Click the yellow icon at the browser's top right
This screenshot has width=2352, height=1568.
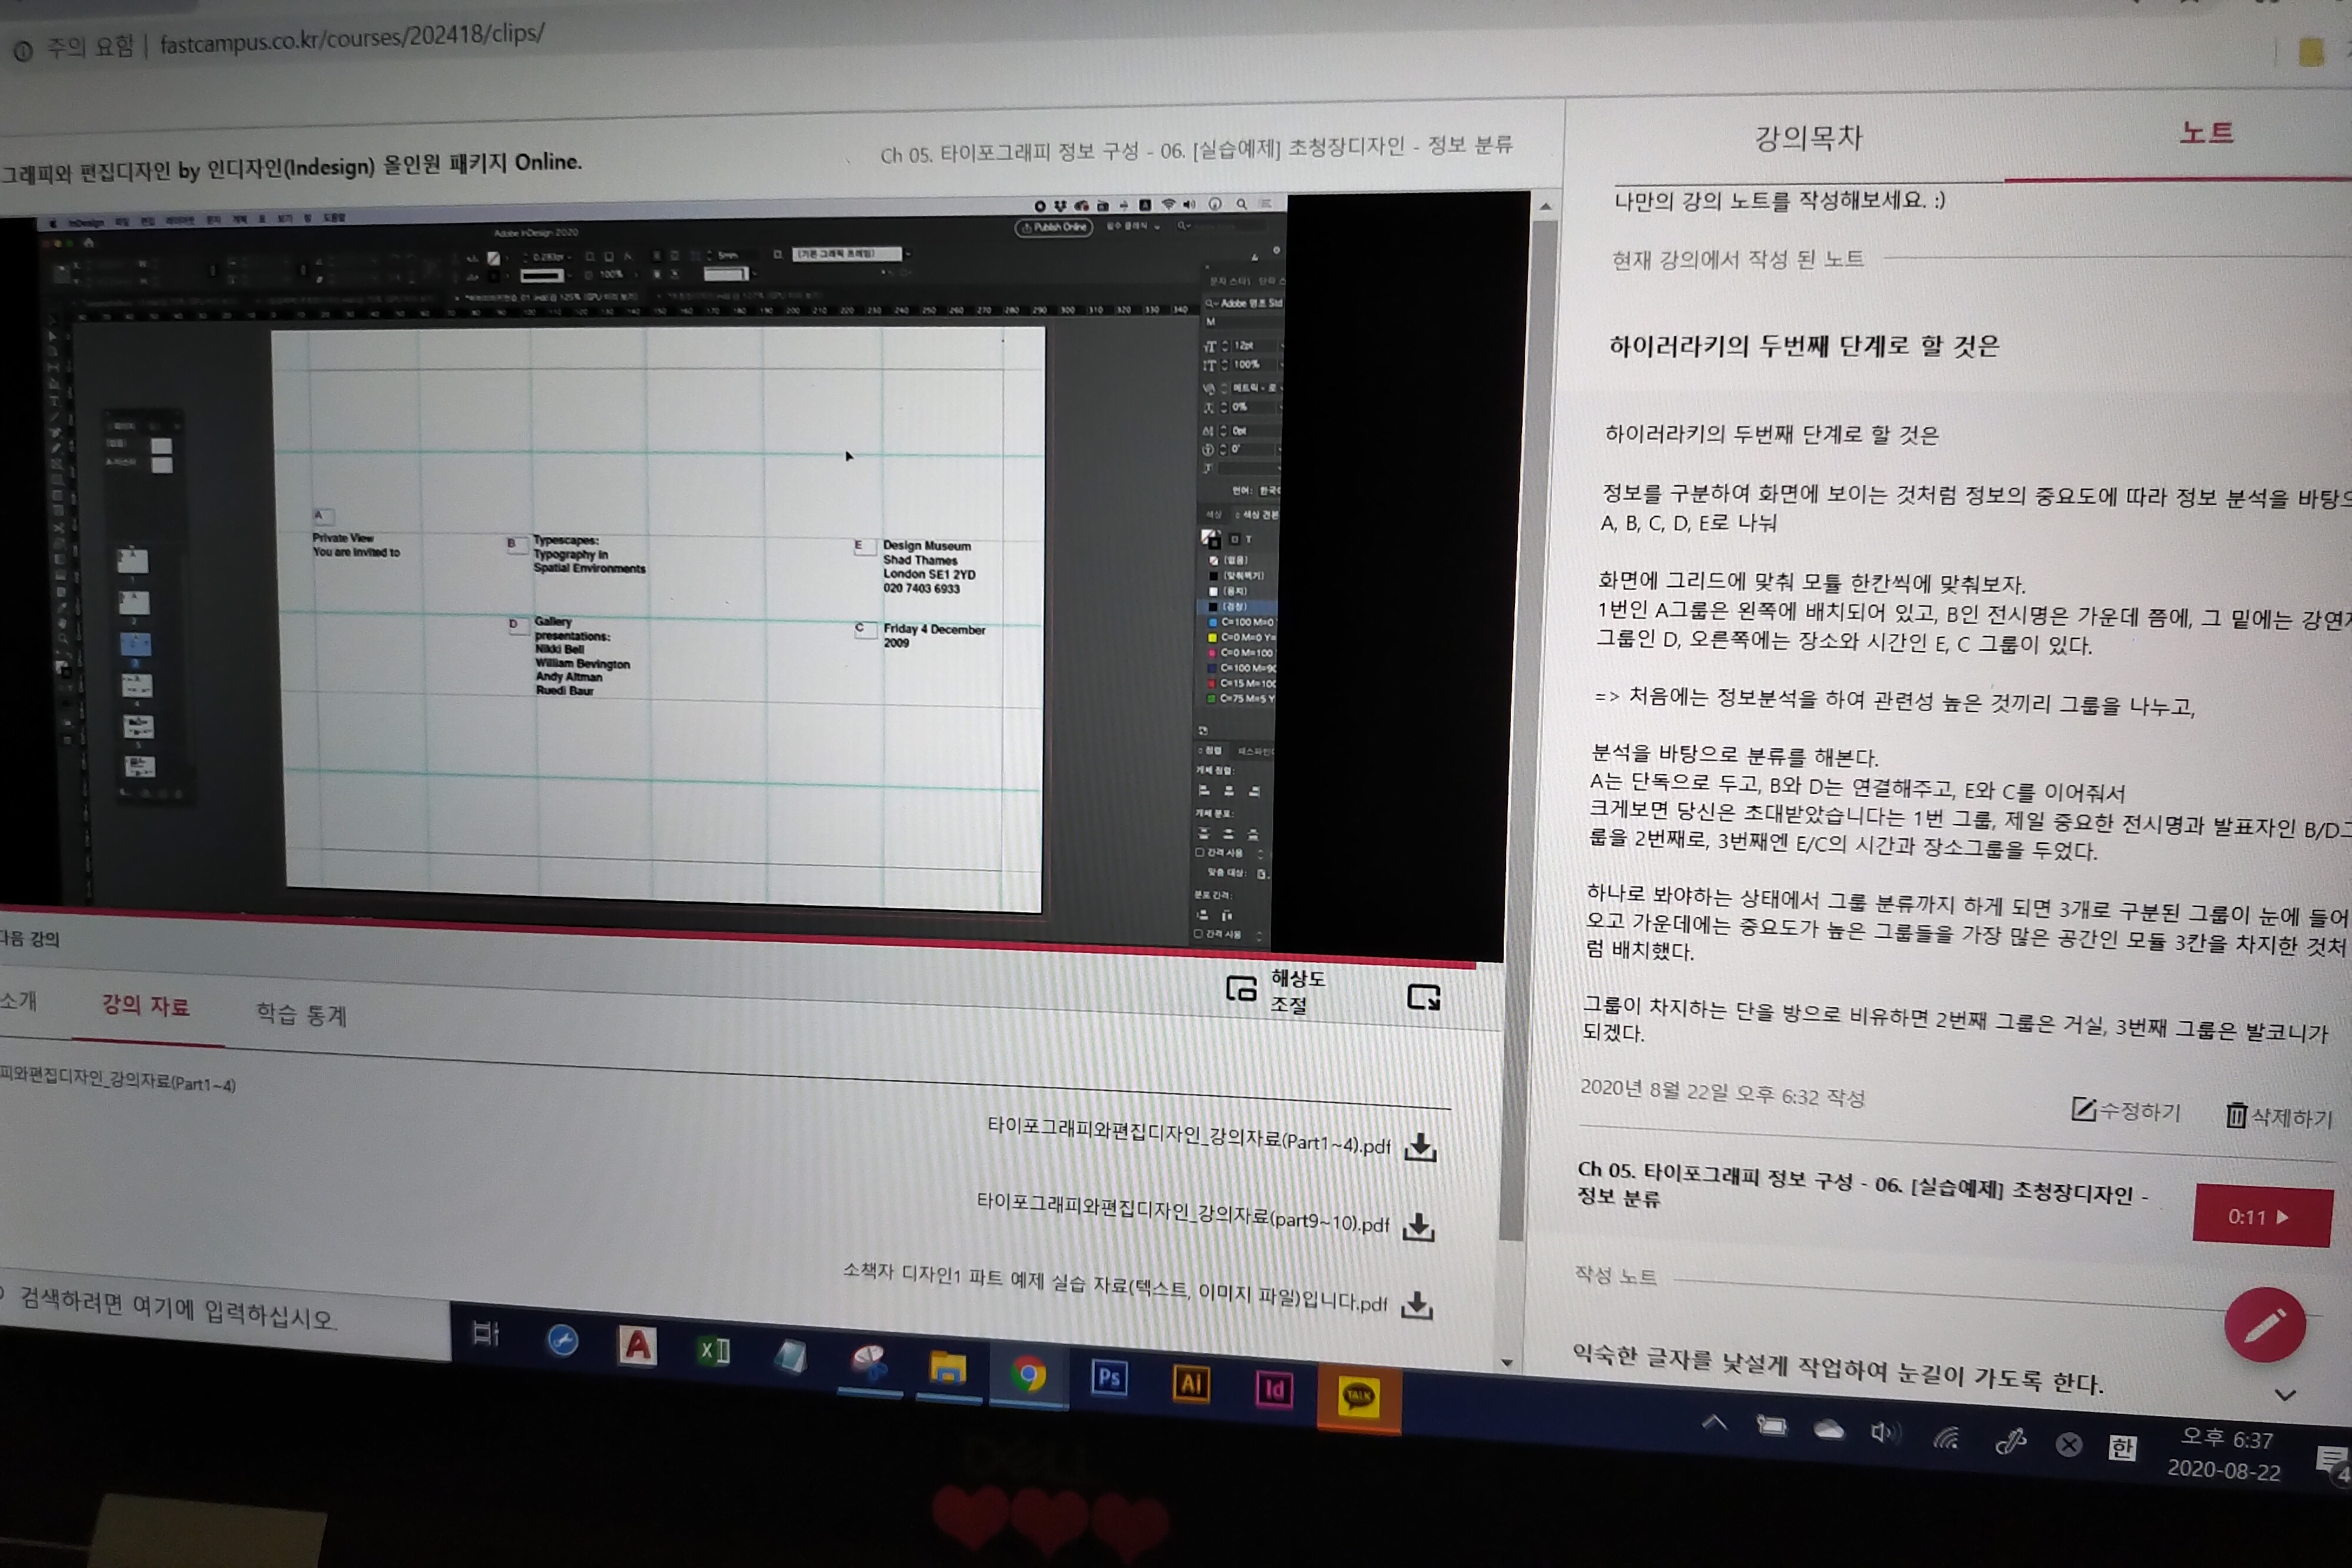[x=2311, y=52]
